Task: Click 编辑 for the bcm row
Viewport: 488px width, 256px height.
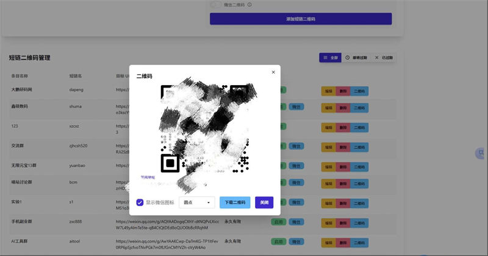Action: click(329, 184)
